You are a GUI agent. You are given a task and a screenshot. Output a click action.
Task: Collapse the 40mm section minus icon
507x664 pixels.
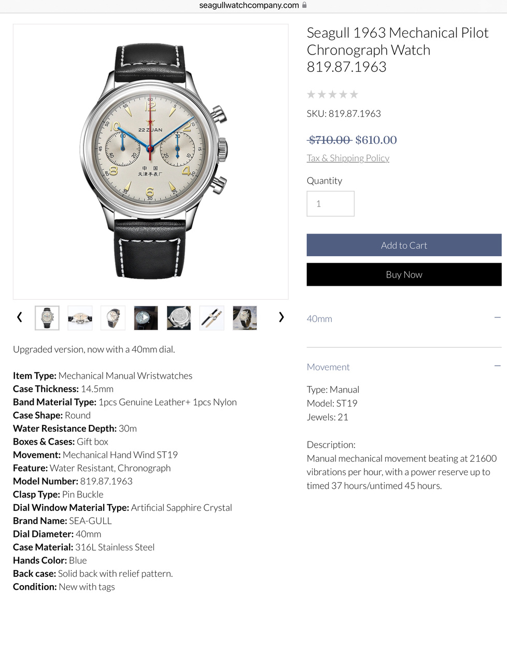[x=497, y=317]
